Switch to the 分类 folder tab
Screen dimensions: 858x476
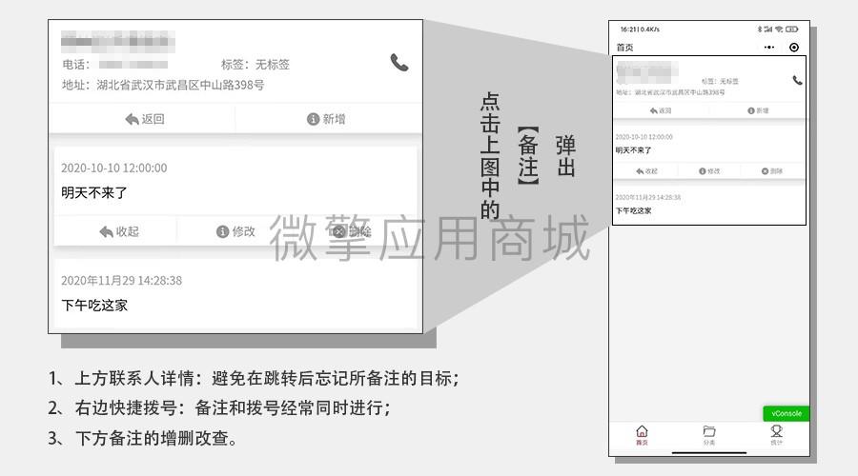tap(709, 435)
